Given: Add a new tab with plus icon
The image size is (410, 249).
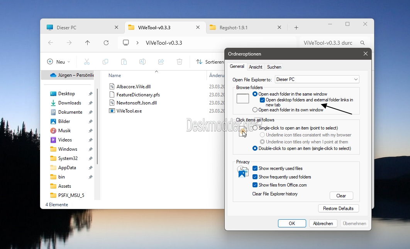Looking at the screenshot, I should [x=296, y=28].
